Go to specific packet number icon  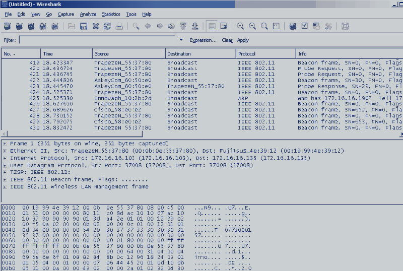(x=171, y=26)
